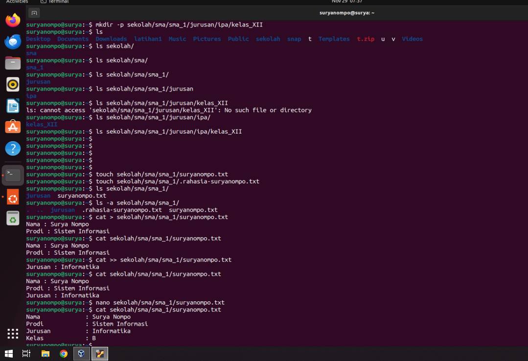Click Public in the ls output
This screenshot has width=528, height=361.
coord(238,39)
